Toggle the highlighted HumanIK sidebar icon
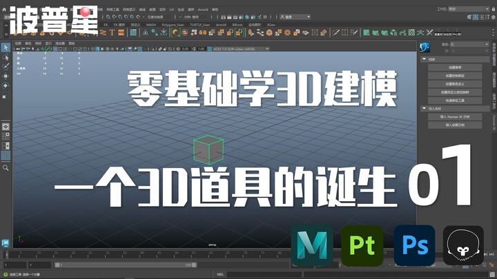 pos(476,17)
